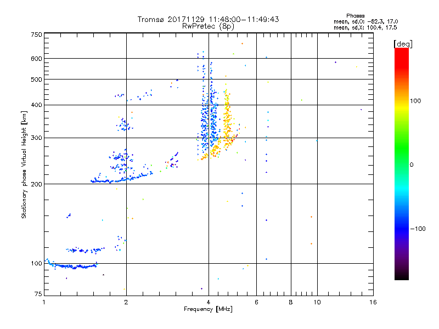This screenshot has height=329, width=439.
Task: Click the '600' y-axis tick label
Action: coord(37,59)
